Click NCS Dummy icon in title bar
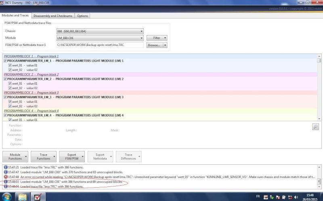Viewport: 323px width, 201px height. click(2, 3)
